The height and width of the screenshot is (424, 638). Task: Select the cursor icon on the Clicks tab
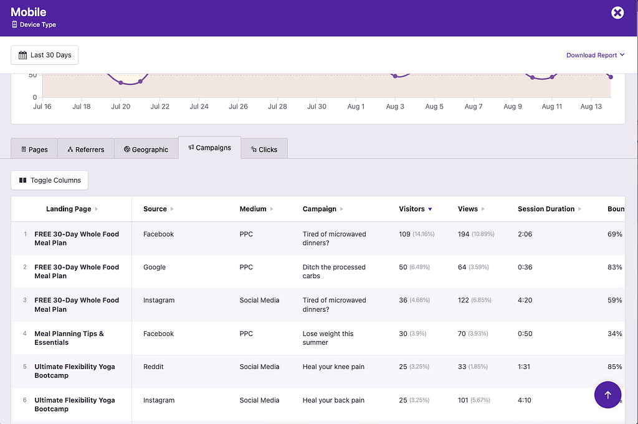point(253,149)
